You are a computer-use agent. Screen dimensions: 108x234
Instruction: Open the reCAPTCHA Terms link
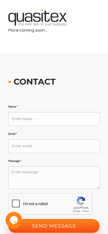[x=85, y=211]
